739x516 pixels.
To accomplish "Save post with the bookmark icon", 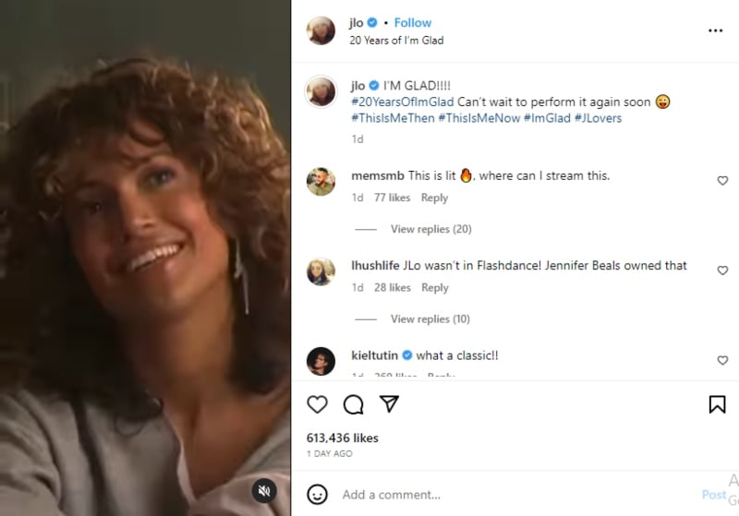I will click(x=717, y=404).
